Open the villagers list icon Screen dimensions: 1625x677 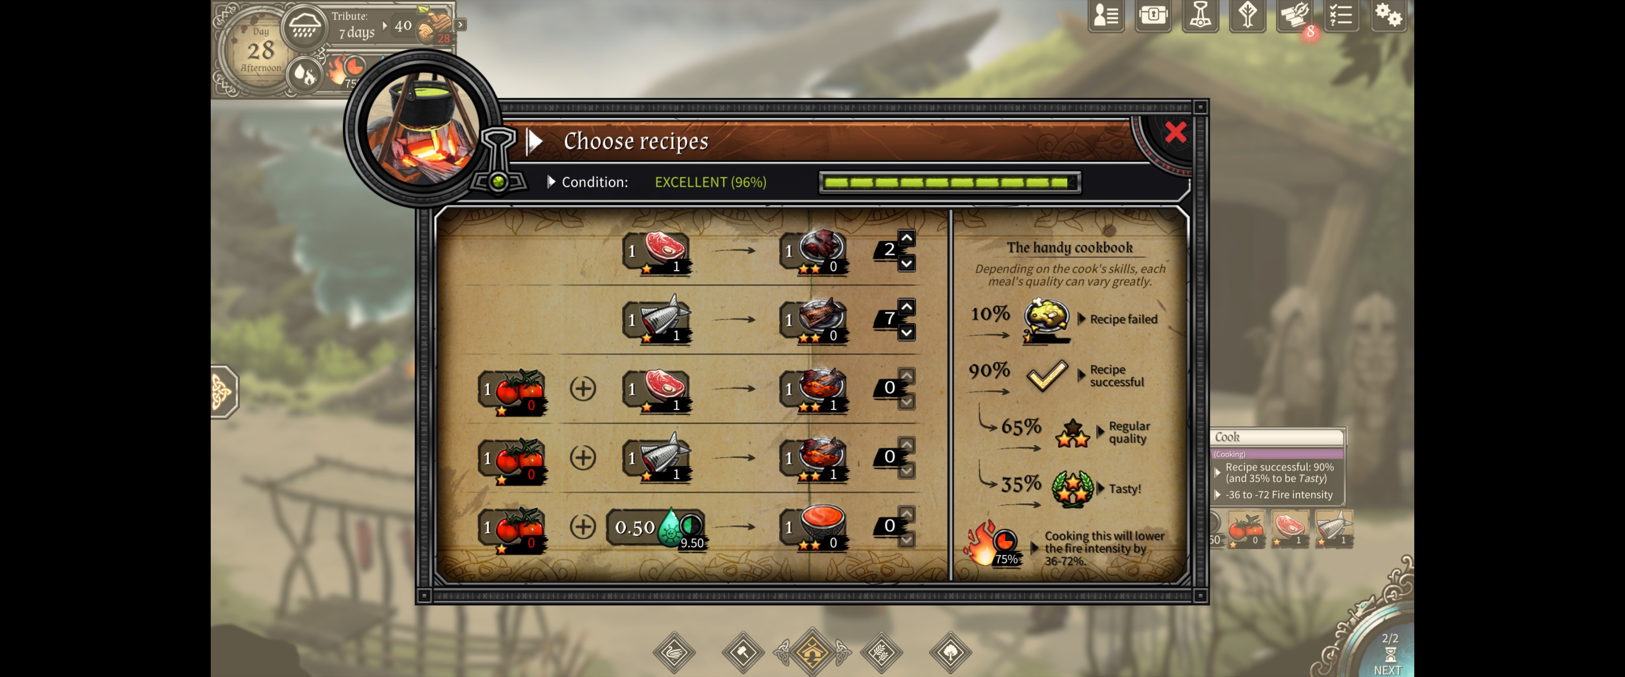tap(1106, 15)
